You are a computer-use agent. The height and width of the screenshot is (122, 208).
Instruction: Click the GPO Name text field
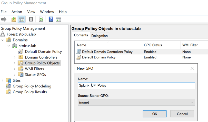[136, 86]
